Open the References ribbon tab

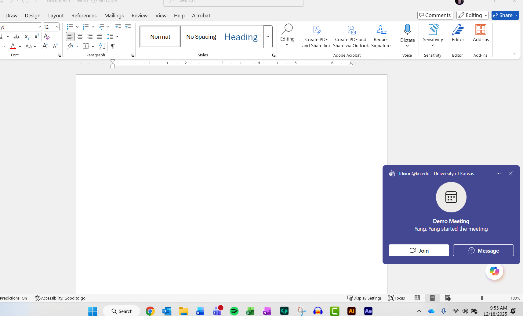tap(84, 16)
